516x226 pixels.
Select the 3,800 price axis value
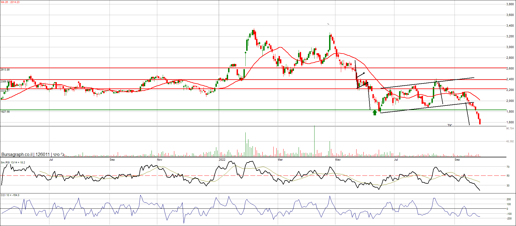pyautogui.click(x=510, y=4)
